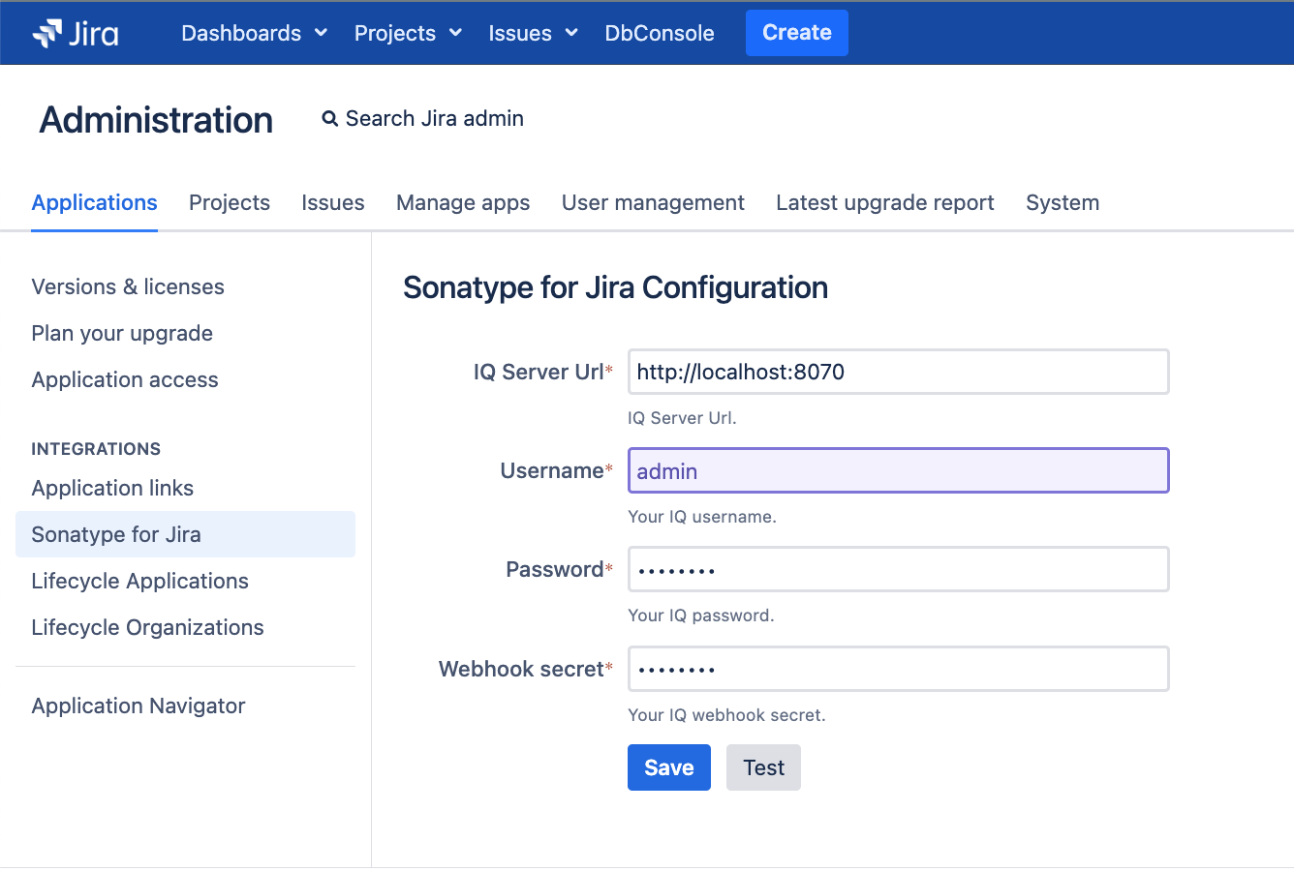Click the Test button
The height and width of the screenshot is (871, 1294).
pyautogui.click(x=763, y=767)
